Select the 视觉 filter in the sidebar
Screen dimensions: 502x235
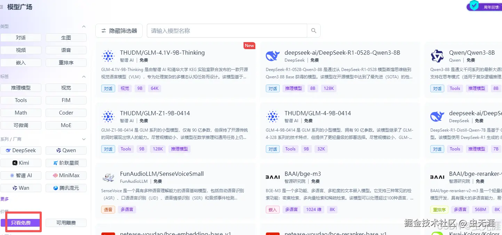point(66,88)
